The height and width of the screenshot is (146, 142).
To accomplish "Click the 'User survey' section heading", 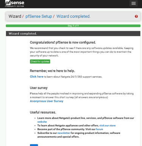I will [39, 88].
